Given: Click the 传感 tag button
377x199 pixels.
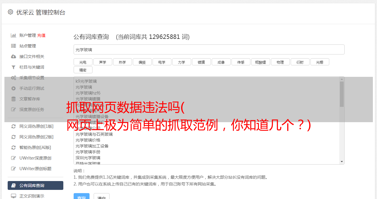Looking at the screenshot, I should (241, 62).
